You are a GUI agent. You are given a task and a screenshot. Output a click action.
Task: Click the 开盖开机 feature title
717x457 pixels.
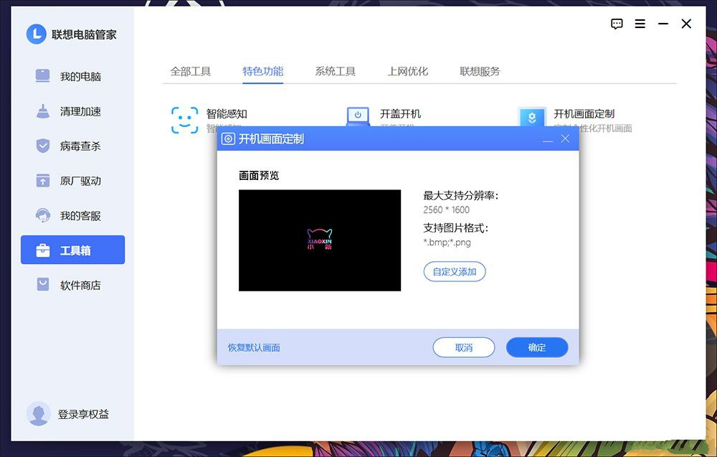401,113
